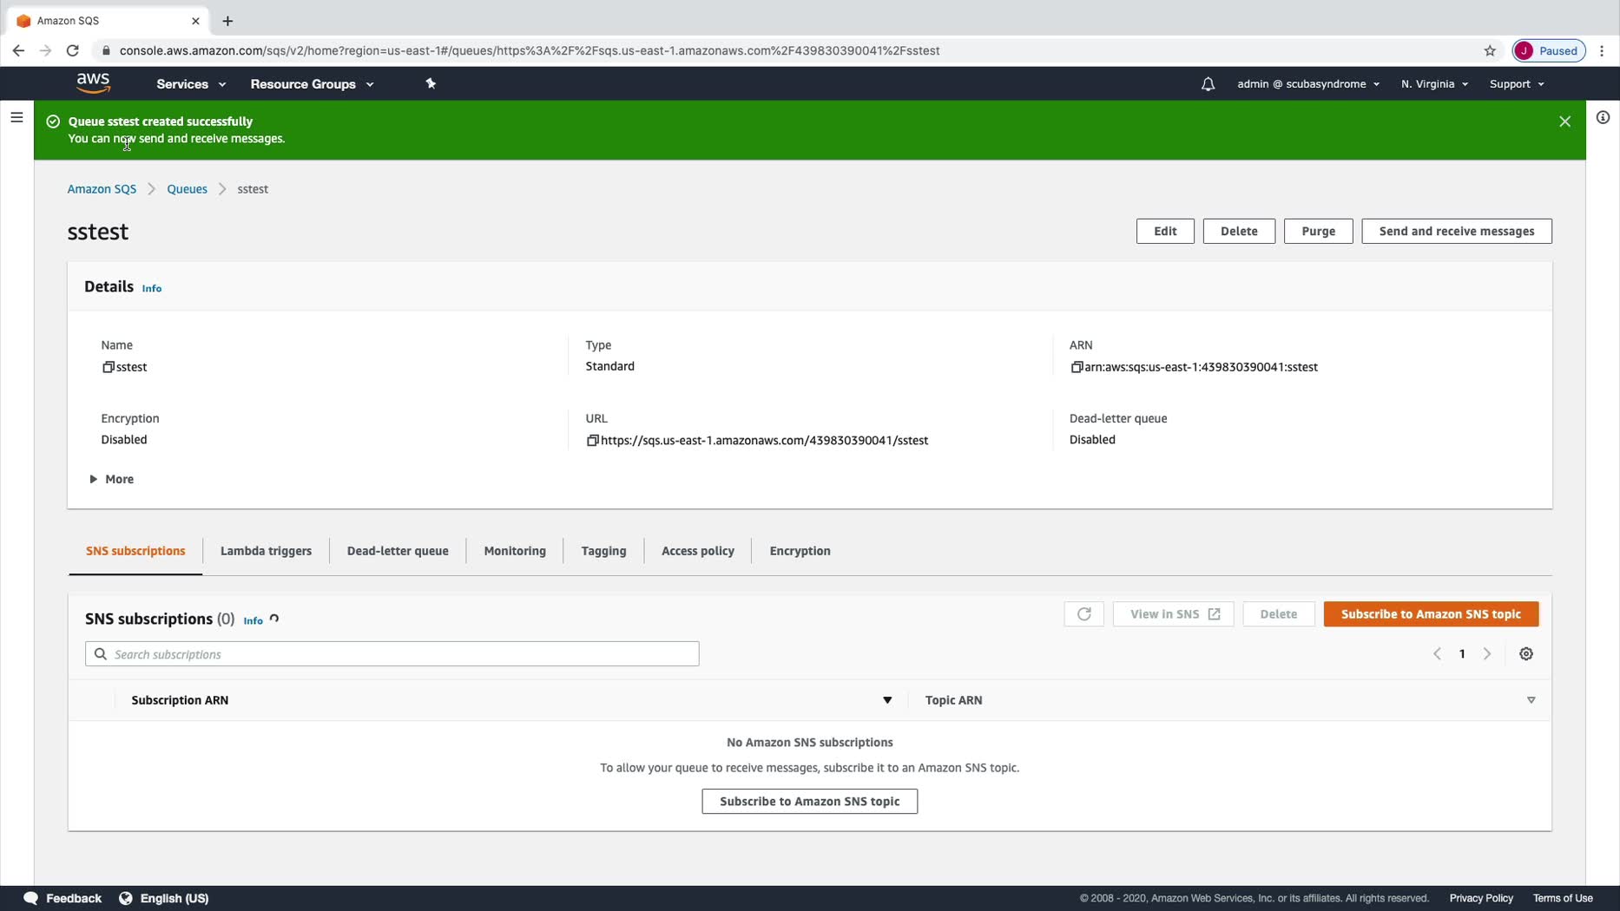Dismiss the queue created success banner
The height and width of the screenshot is (911, 1620).
pyautogui.click(x=1564, y=121)
